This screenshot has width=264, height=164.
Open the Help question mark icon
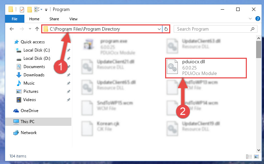257,19
